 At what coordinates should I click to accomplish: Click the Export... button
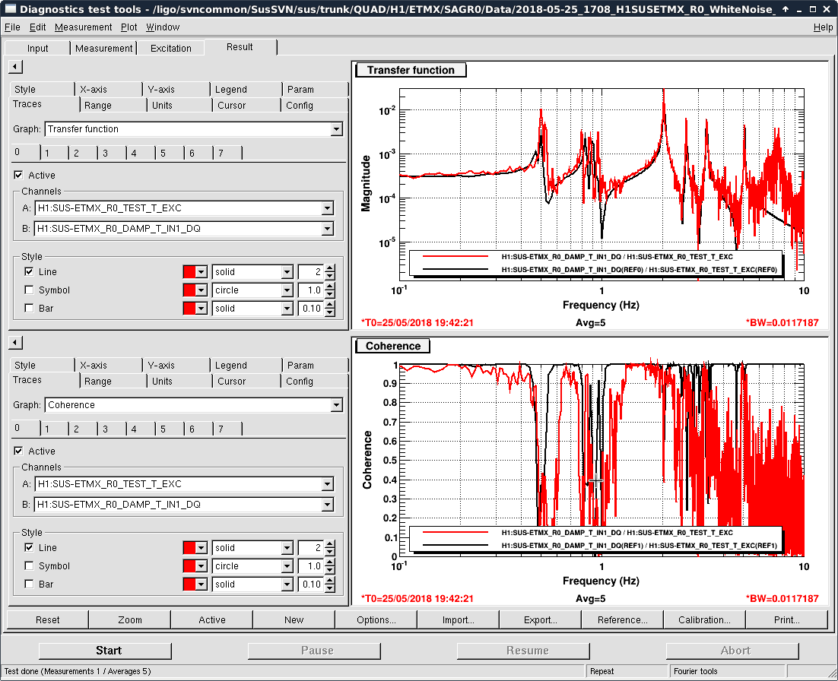tap(540, 620)
